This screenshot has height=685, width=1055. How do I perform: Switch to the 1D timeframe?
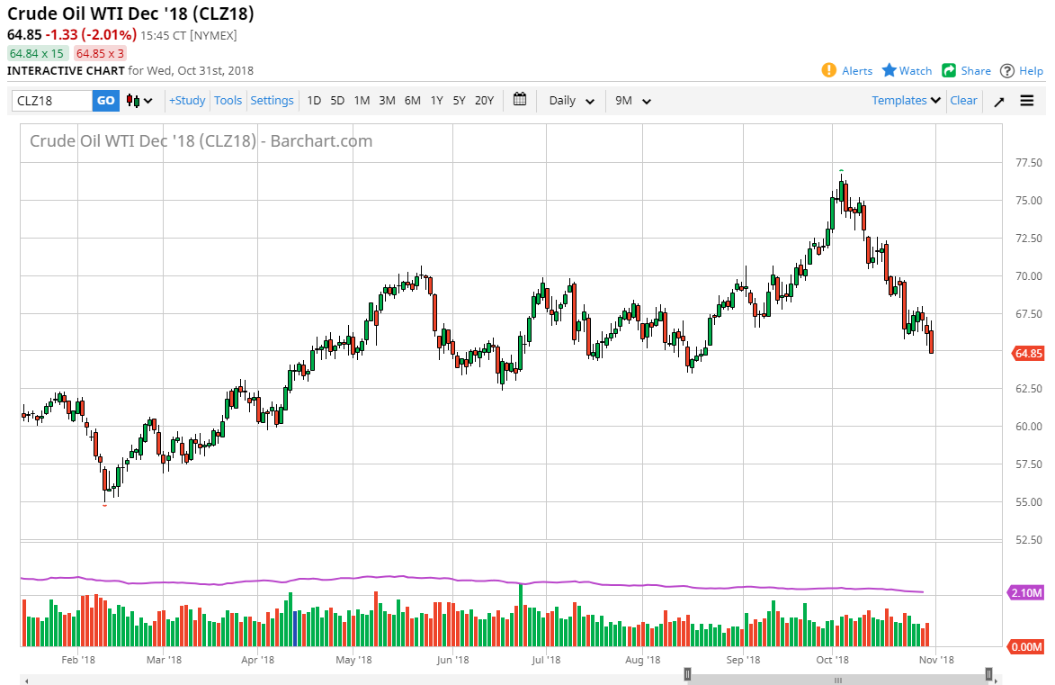pos(313,101)
